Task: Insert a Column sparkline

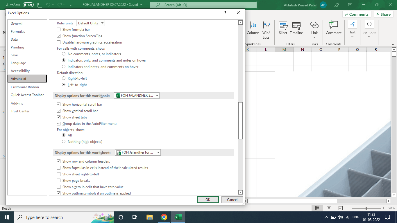Action: (x=253, y=28)
